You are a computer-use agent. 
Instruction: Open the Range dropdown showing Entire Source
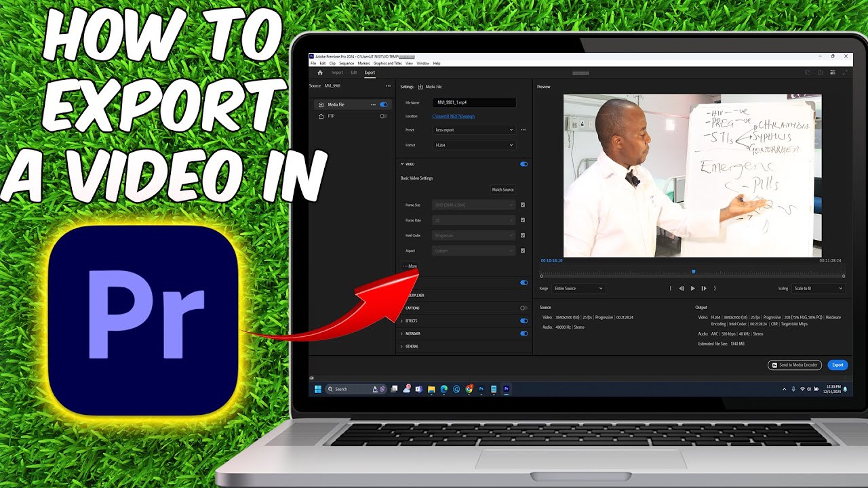(x=578, y=288)
